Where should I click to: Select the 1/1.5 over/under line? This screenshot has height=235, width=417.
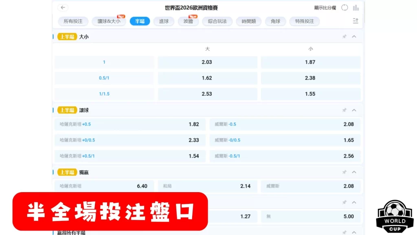click(x=104, y=94)
